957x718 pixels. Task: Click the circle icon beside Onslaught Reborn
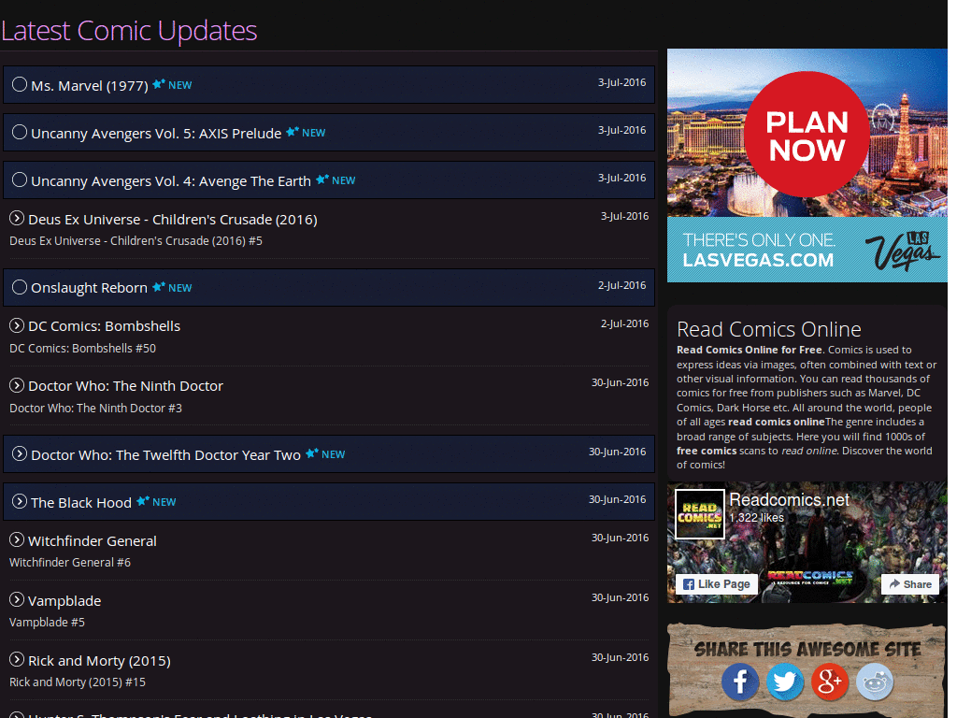point(20,287)
